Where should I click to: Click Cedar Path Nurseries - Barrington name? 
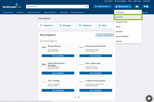click(57, 64)
